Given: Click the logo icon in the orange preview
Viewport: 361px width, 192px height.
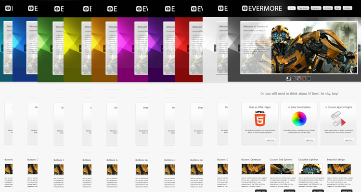Looking at the screenshot, I should pos(110,9).
